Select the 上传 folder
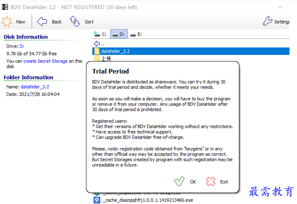This screenshot has height=204, width=297. (x=103, y=58)
